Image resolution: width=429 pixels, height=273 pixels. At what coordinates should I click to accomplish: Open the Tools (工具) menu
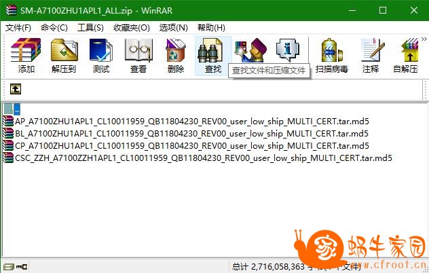90,28
